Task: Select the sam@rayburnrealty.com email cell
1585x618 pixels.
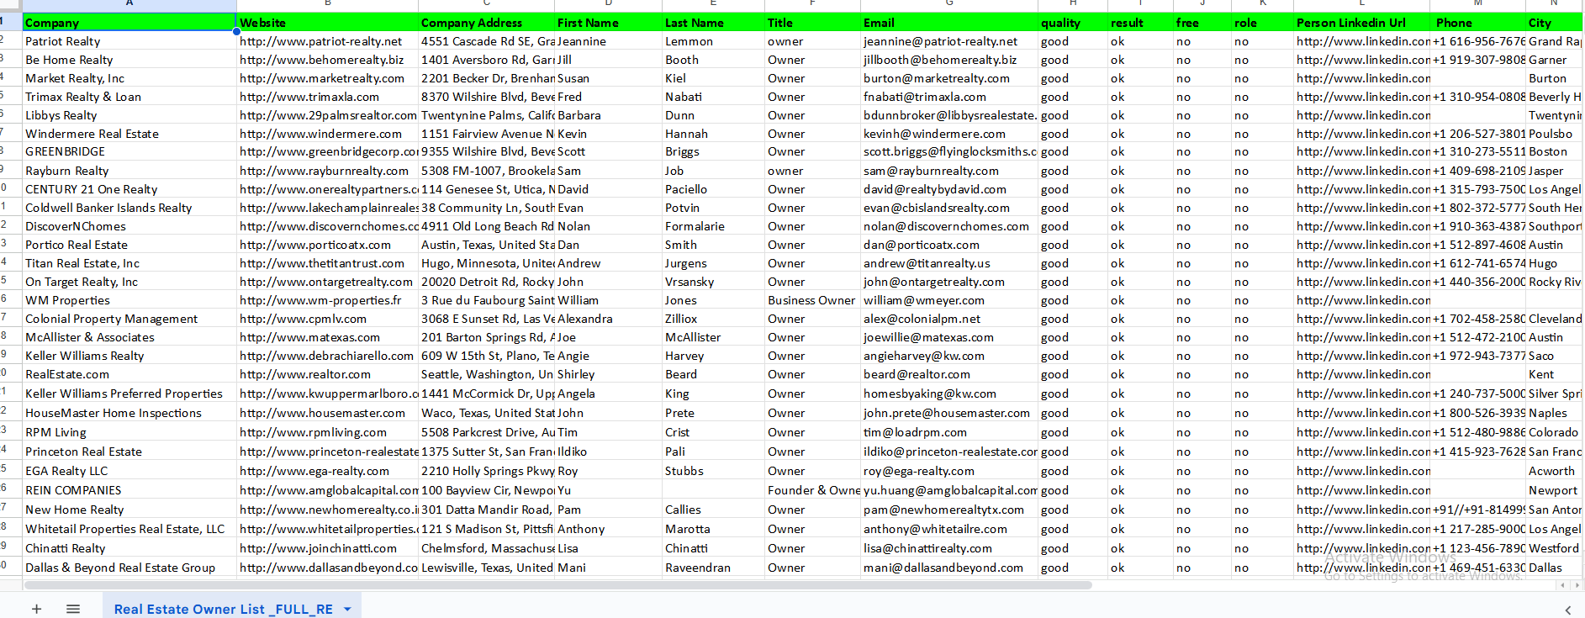Action: tap(949, 171)
